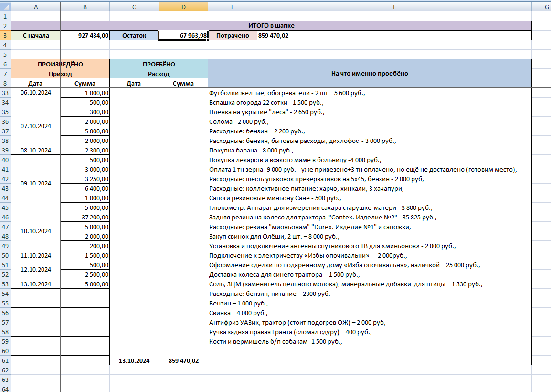Select column F header
This screenshot has height=392, width=551.
click(394, 7)
